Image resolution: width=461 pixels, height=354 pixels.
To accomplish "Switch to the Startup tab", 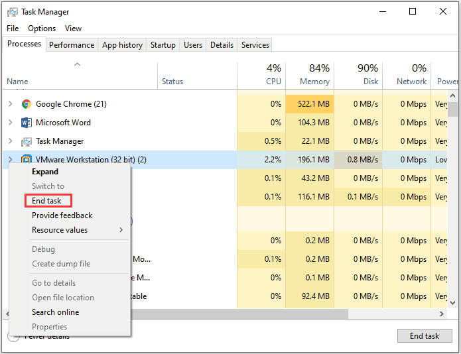I will (163, 45).
